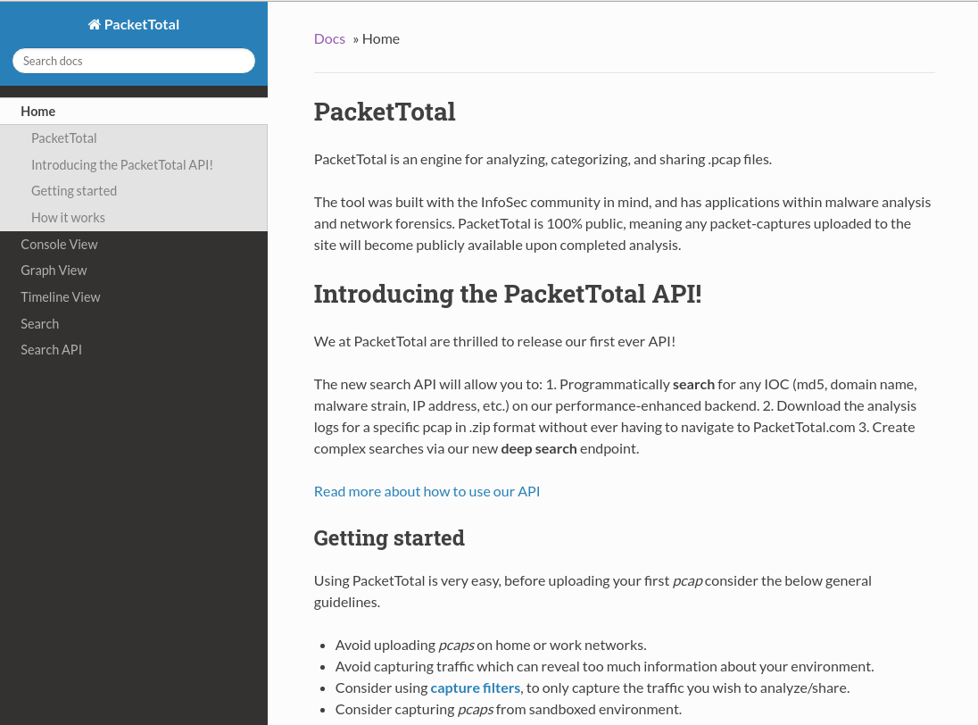
Task: Open the PacketTotal section in sidebar
Action: [63, 137]
